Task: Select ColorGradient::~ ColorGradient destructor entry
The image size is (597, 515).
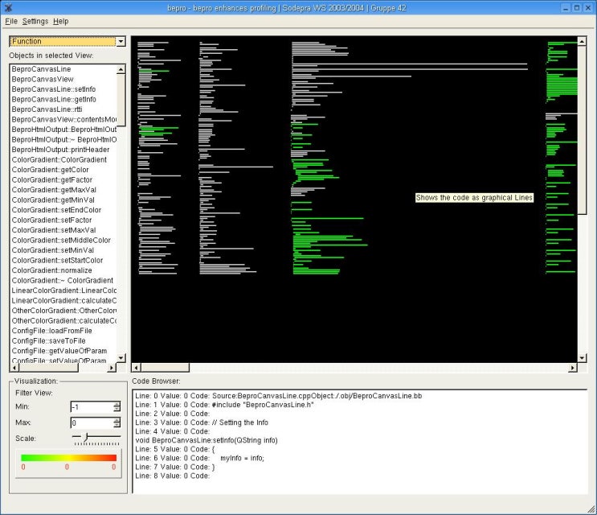Action: 63,280
